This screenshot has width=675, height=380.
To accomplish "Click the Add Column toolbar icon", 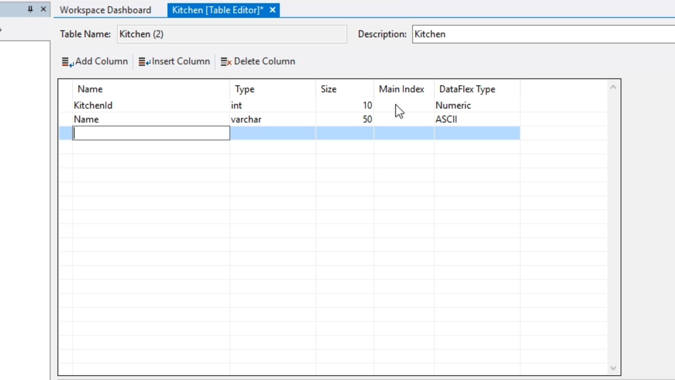I will pos(67,62).
